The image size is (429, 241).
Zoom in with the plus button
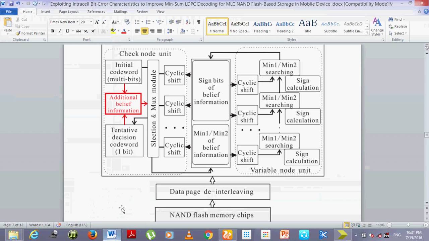coord(426,225)
